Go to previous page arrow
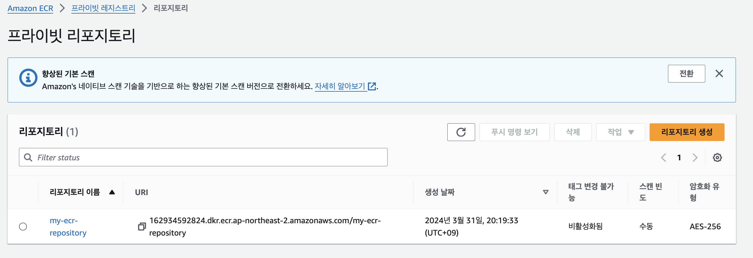 tap(664, 157)
